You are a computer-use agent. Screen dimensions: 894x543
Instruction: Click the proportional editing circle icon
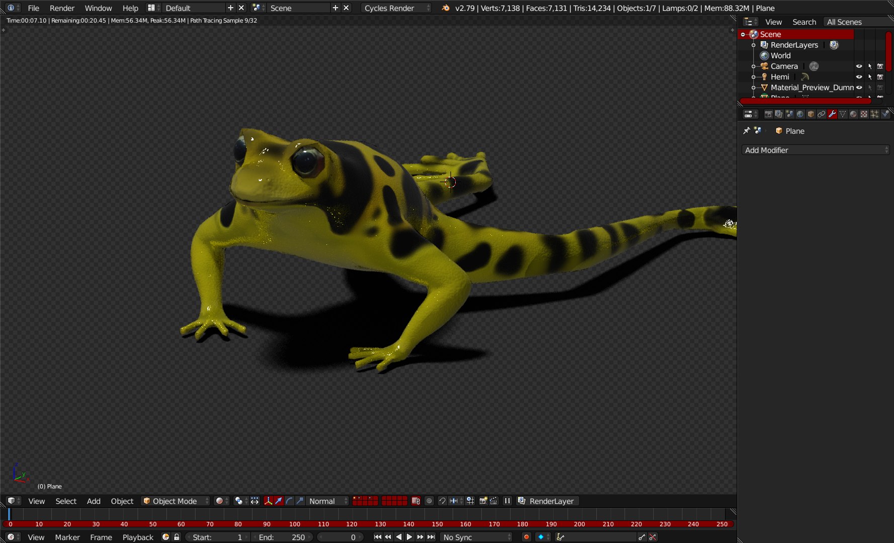pyautogui.click(x=429, y=501)
